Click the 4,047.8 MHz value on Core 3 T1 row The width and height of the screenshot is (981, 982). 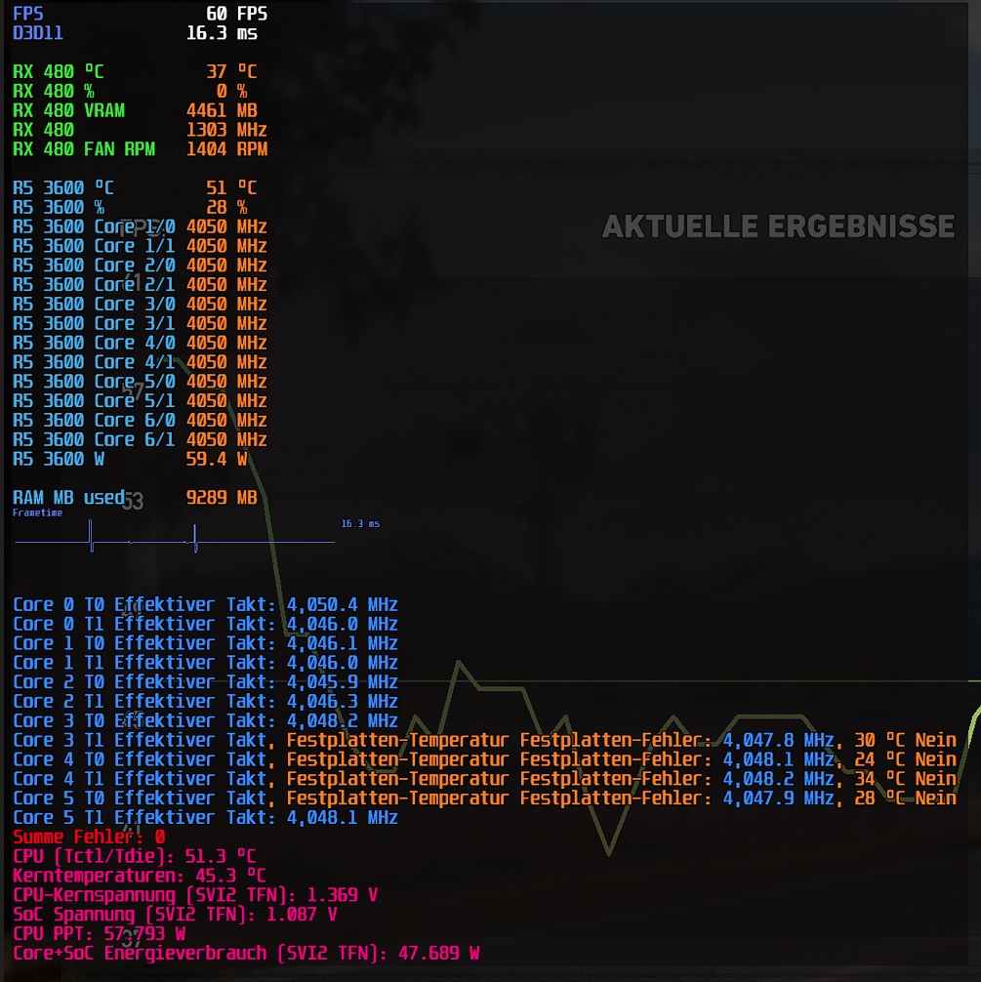pyautogui.click(x=779, y=741)
